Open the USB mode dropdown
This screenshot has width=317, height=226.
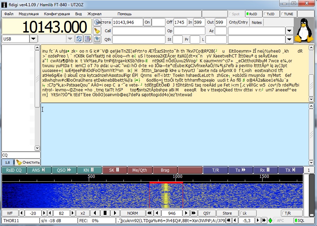coord(34,39)
